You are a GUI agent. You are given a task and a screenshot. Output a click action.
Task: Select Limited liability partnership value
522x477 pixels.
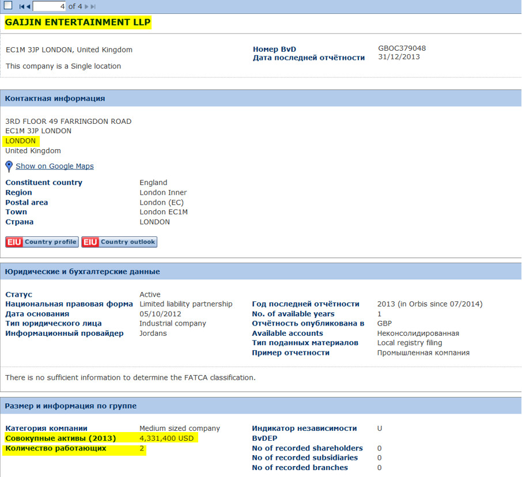pos(186,304)
